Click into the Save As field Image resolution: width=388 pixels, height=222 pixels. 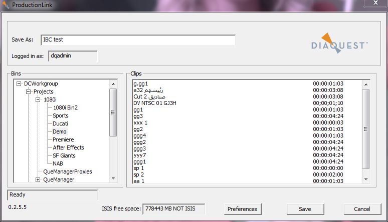click(x=138, y=40)
